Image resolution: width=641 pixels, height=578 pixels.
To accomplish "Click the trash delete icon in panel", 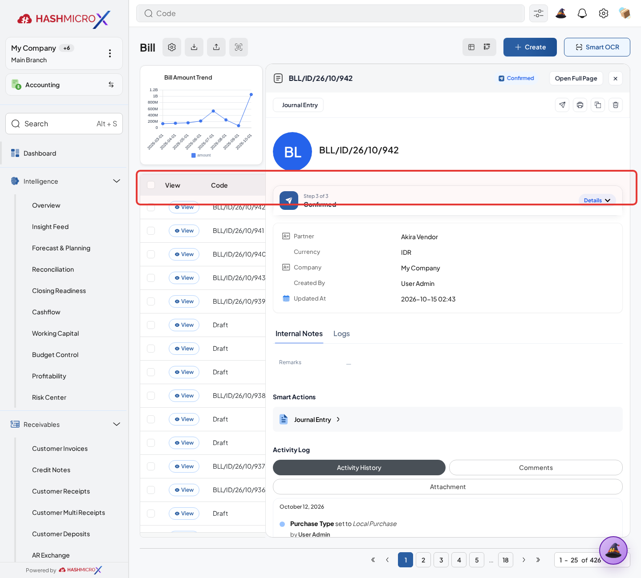I will point(616,105).
